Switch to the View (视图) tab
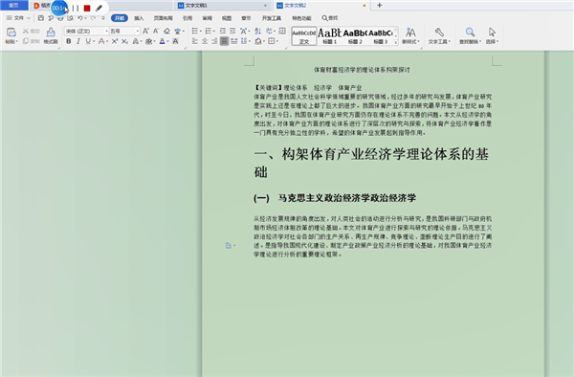The width and height of the screenshot is (574, 377). pos(227,18)
